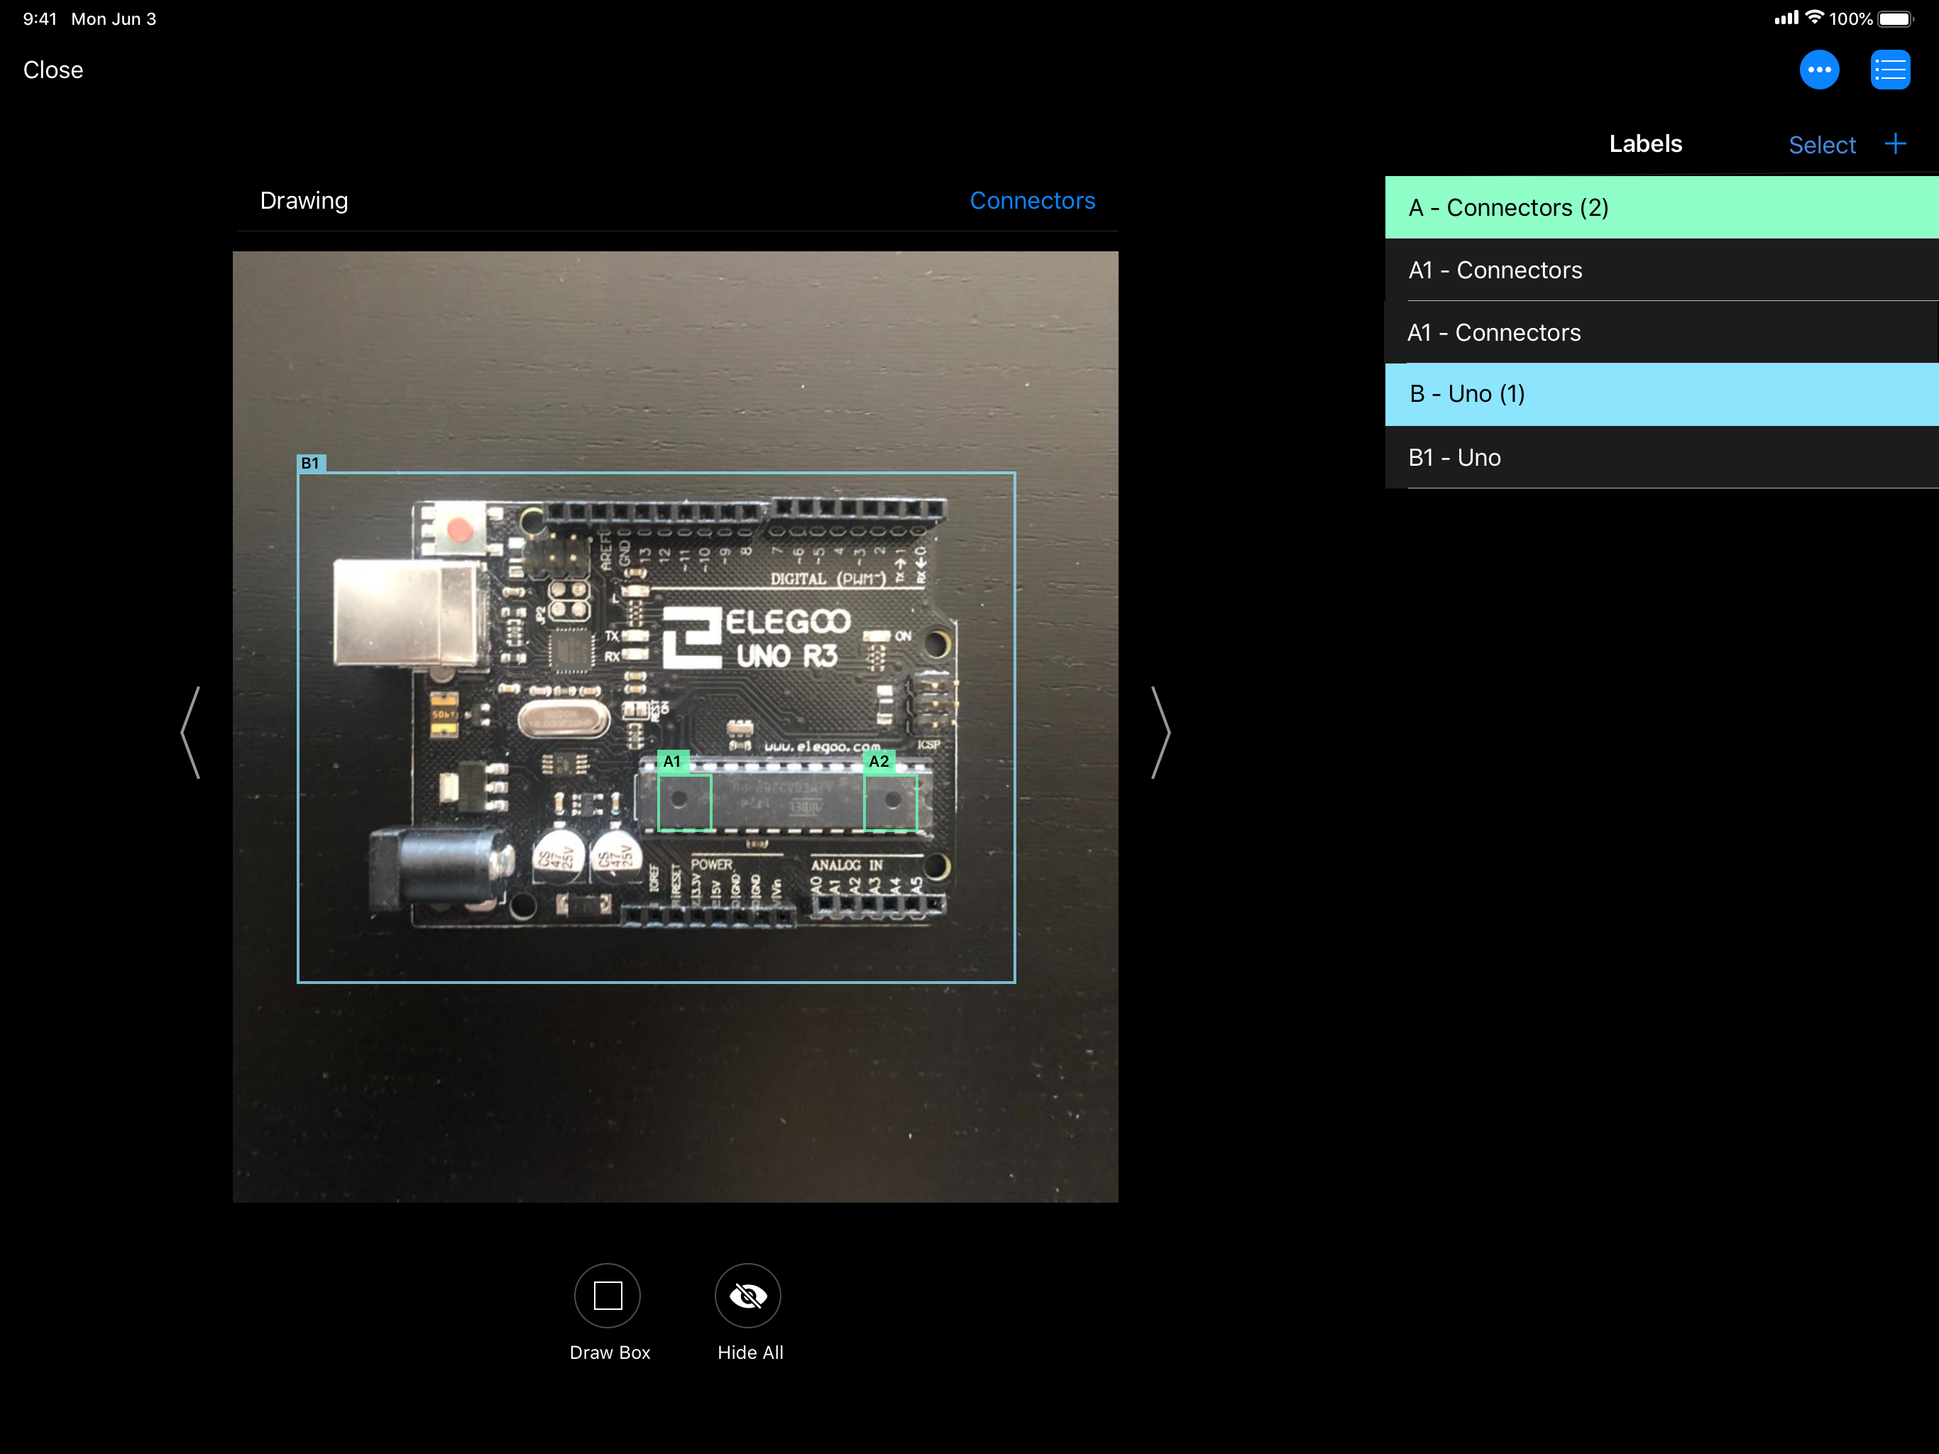This screenshot has height=1454, width=1939.
Task: Click the Drawing header text
Action: (x=304, y=201)
